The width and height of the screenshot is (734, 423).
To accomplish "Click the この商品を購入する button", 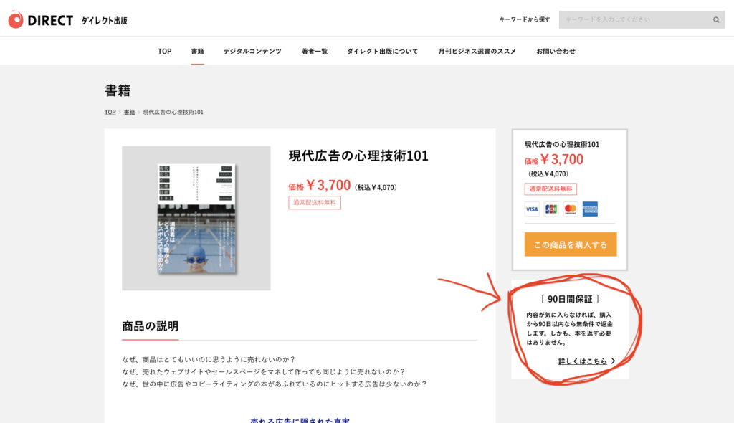I will [570, 244].
